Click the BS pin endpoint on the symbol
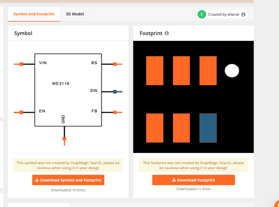279x207 pixels. click(x=115, y=64)
